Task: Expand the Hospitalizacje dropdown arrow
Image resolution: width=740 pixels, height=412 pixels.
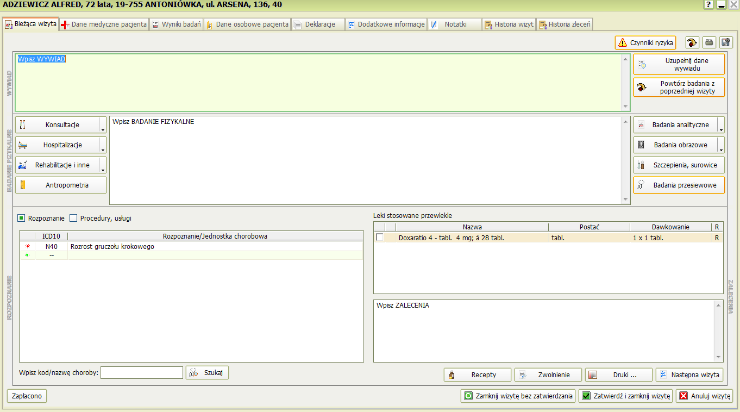Action: [103, 145]
